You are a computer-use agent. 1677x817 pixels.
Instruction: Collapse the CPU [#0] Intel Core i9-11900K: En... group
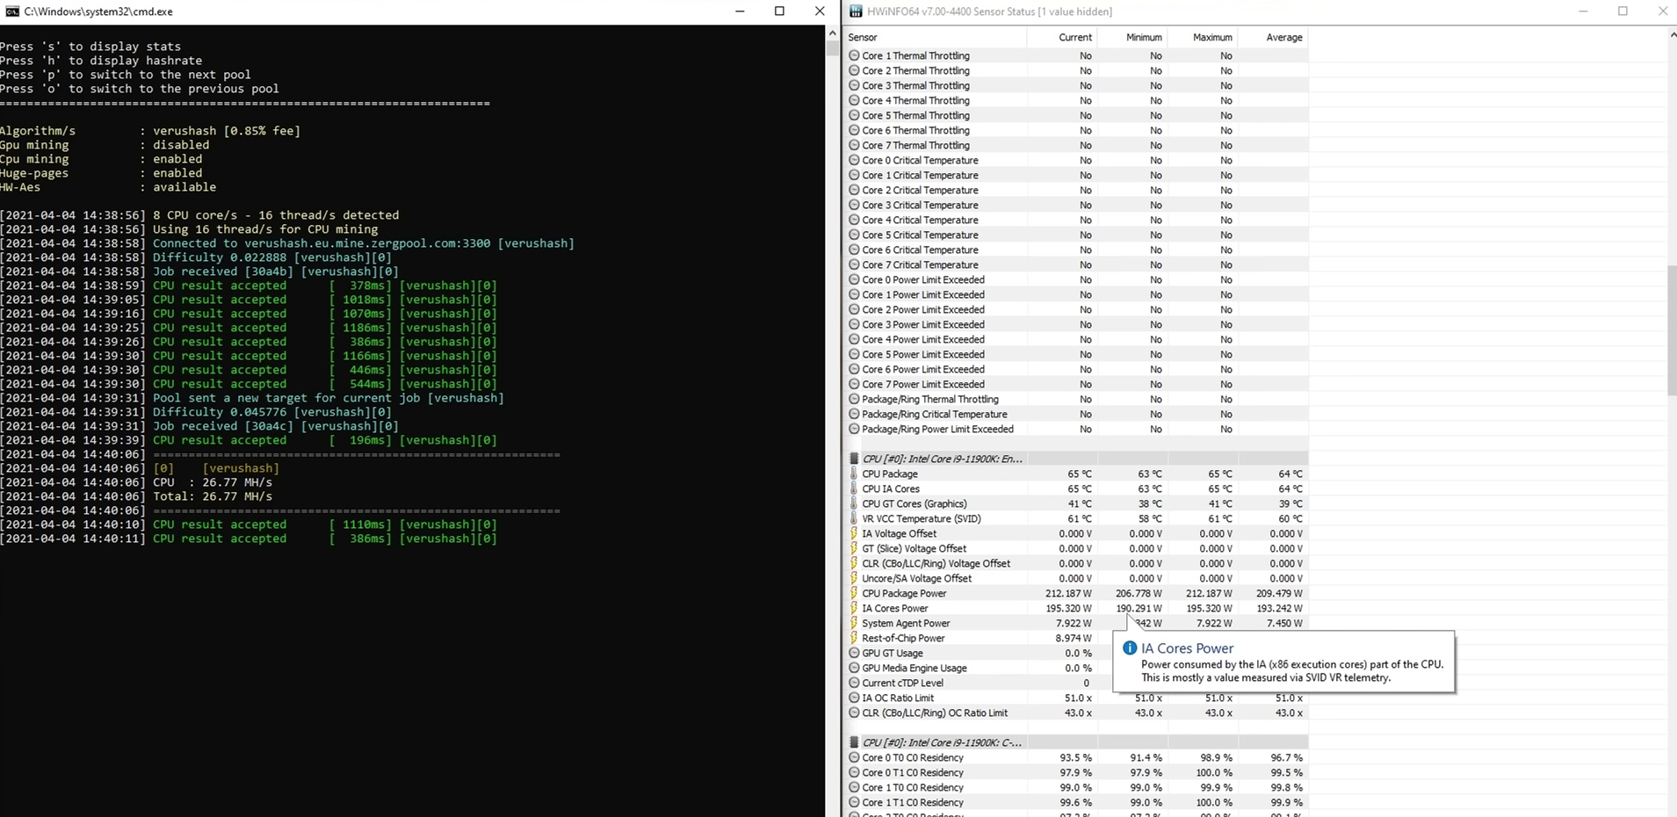[x=942, y=459]
